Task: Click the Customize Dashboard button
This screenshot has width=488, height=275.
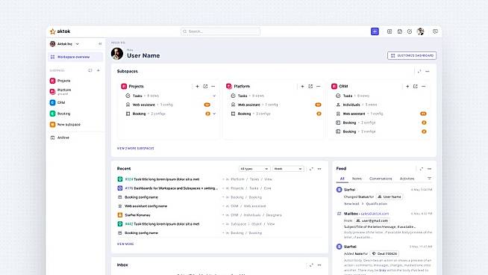Action: 412,55
